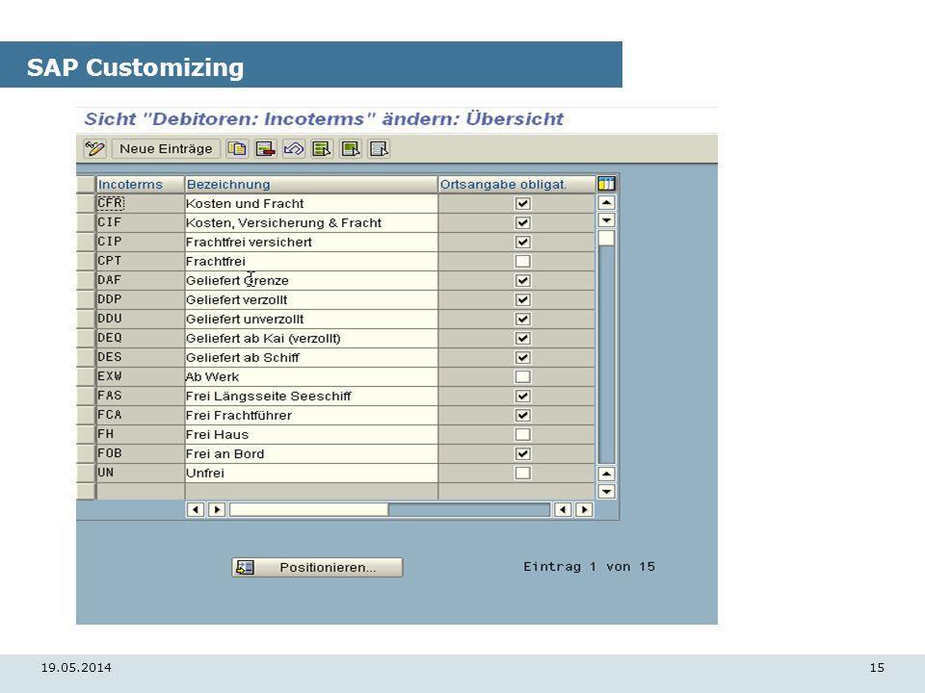Click the Frei an Bord description field

[311, 453]
